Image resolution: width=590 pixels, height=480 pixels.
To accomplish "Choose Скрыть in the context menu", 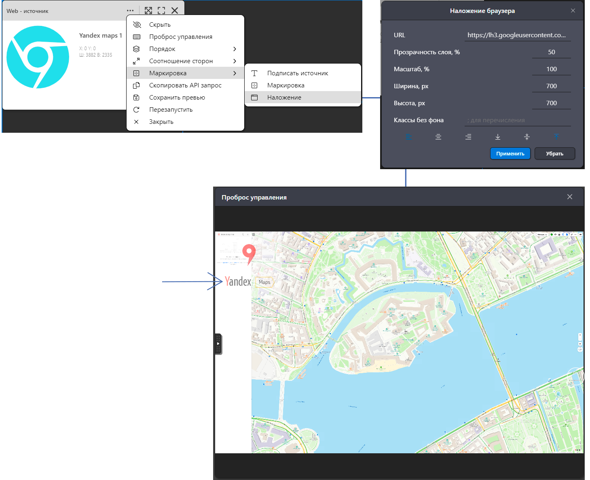I will tap(185, 25).
